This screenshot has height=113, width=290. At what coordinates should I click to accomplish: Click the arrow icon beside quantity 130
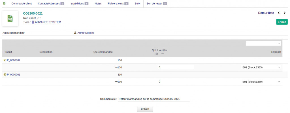click(x=116, y=67)
